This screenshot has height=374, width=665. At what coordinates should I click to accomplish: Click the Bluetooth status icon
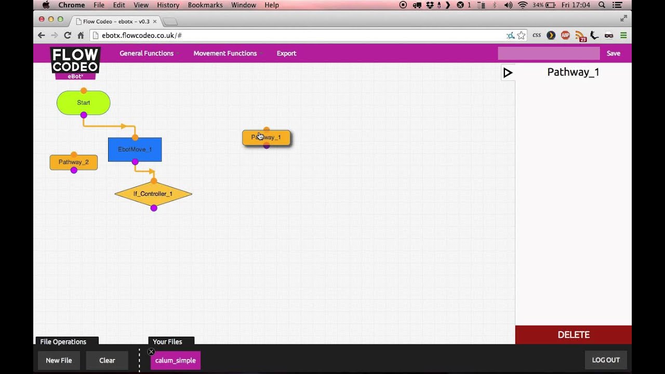[495, 5]
